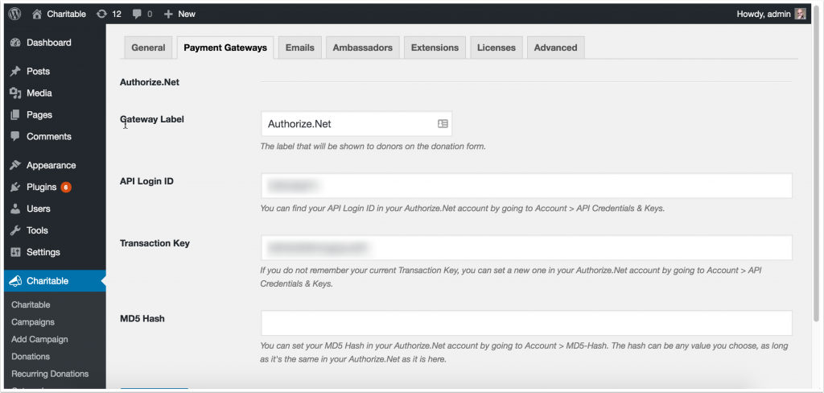Image resolution: width=824 pixels, height=393 pixels.
Task: Open the Users menu item
Action: [x=55, y=209]
